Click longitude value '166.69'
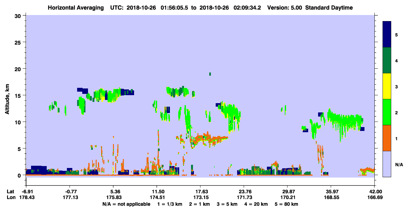 375,198
